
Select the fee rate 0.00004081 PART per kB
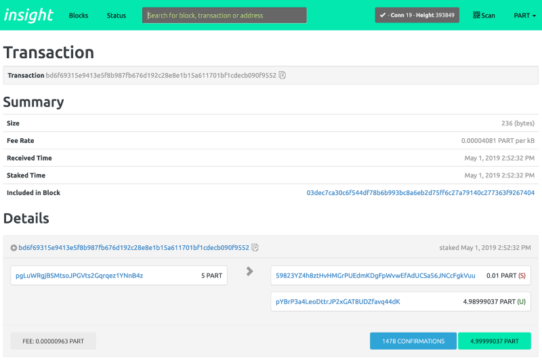coord(498,141)
